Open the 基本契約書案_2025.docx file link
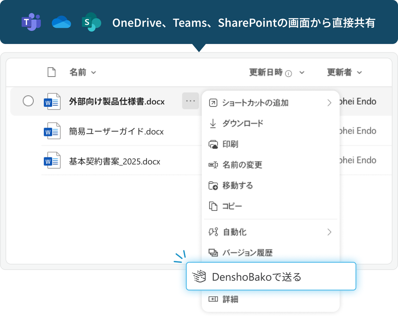The height and width of the screenshot is (316, 398). [x=114, y=161]
